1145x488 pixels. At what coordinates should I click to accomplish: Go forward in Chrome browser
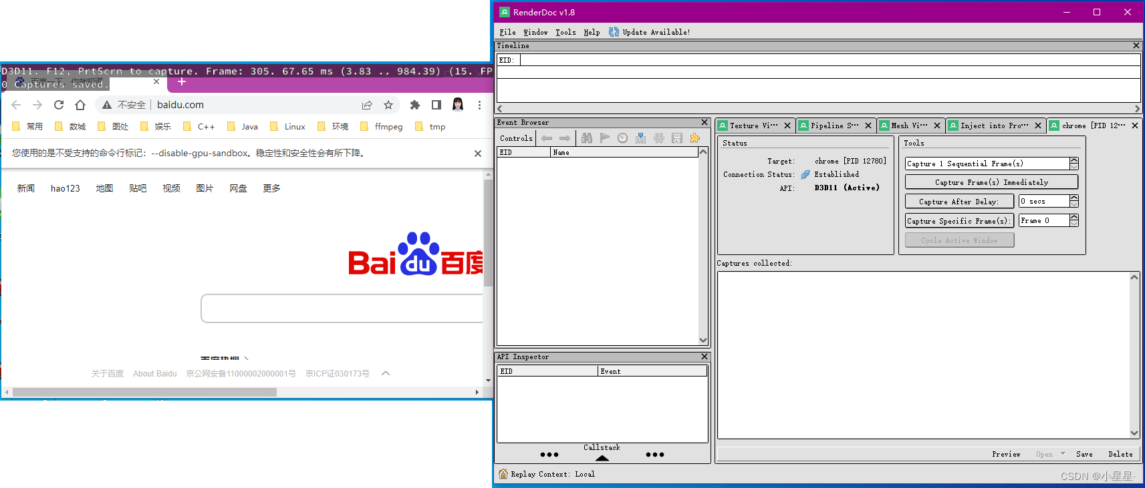(x=37, y=105)
